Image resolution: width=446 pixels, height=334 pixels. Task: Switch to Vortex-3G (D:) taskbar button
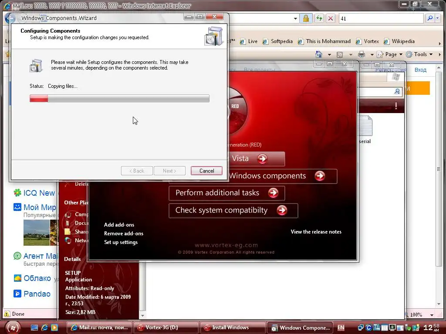[166, 327]
